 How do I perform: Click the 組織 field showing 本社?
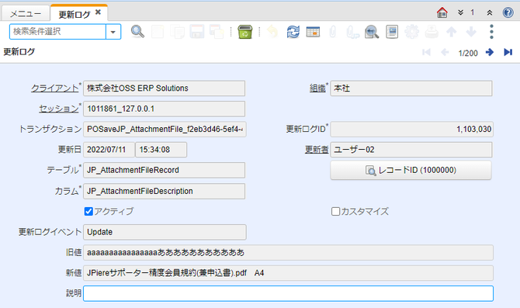coord(411,88)
